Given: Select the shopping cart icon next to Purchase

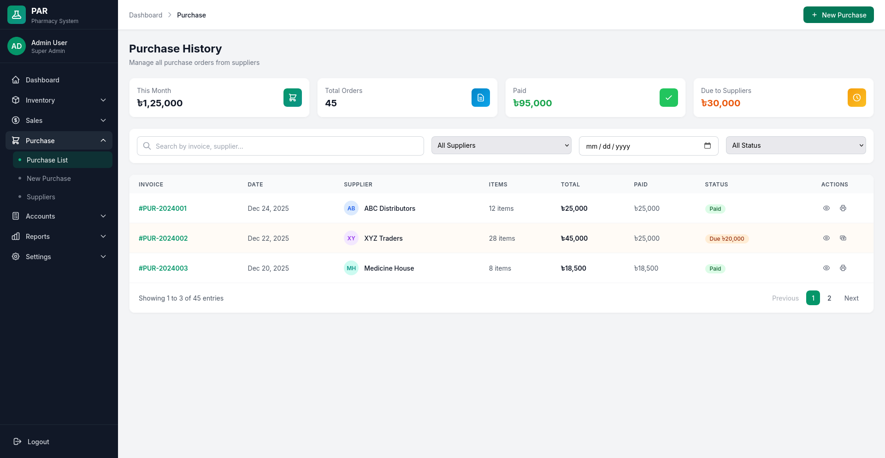Looking at the screenshot, I should click(15, 140).
